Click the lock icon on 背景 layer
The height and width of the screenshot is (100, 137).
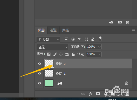(x=127, y=83)
